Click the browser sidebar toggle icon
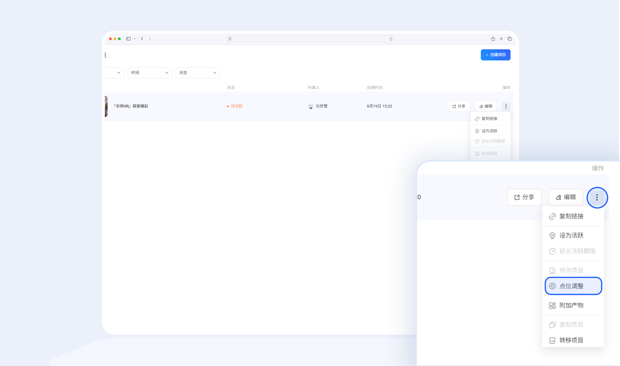 pyautogui.click(x=128, y=39)
